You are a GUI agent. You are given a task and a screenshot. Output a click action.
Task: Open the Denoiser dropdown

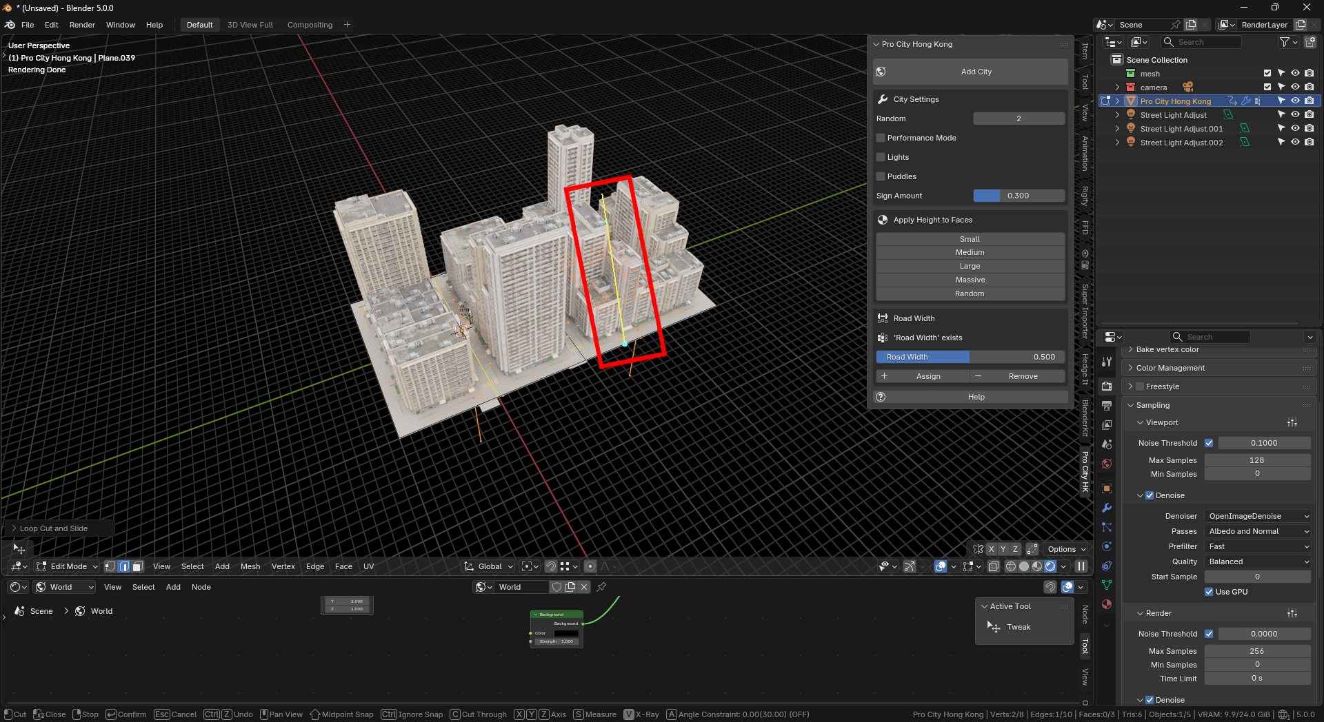[1258, 516]
